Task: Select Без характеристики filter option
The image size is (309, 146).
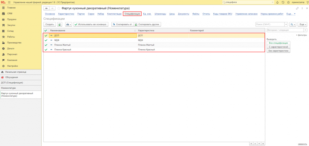Action: point(278,51)
